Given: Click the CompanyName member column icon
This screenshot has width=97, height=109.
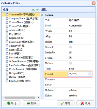Looking at the screenshot, I should pyautogui.click(x=7, y=18).
